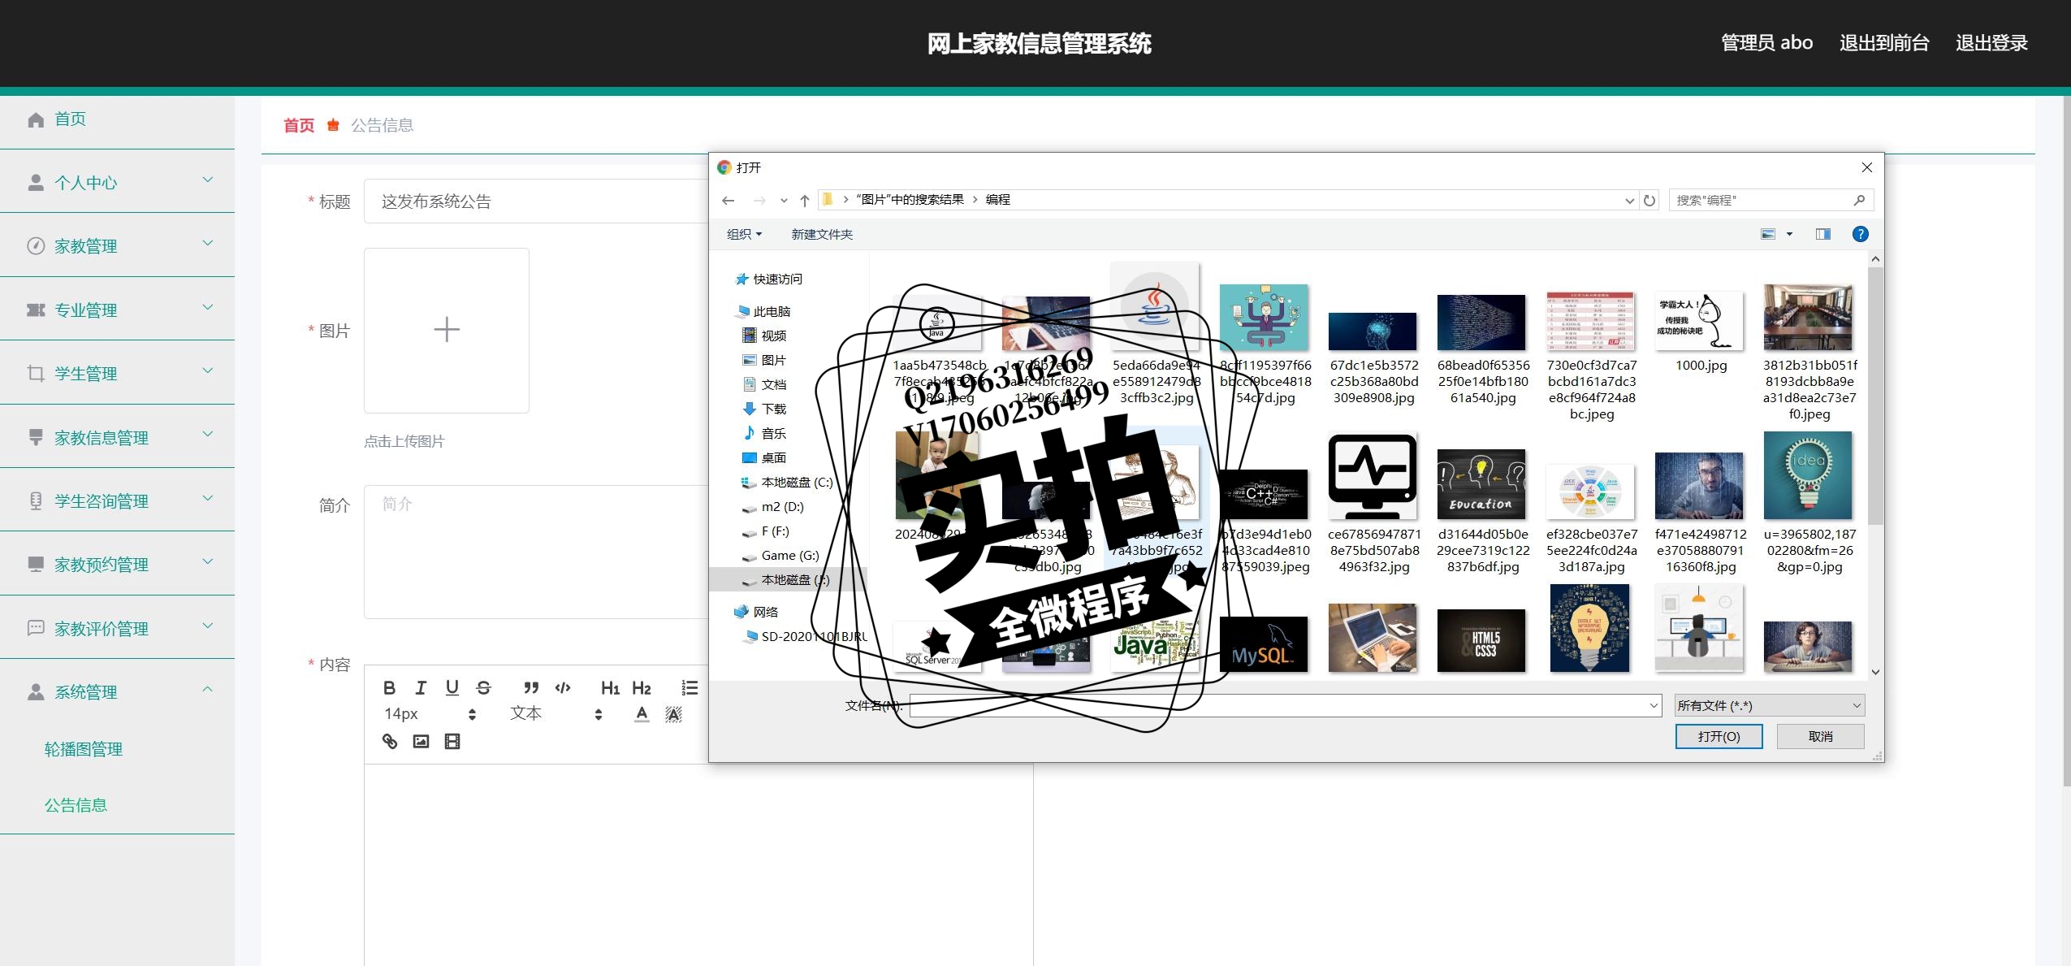Insert a code block via the </> icon
Screen dimensions: 2071x966
tap(563, 688)
